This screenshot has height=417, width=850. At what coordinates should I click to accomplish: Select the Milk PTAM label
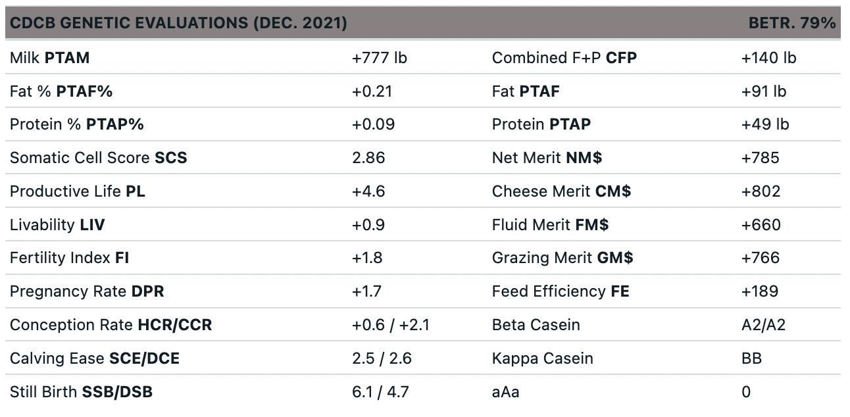[x=49, y=58]
